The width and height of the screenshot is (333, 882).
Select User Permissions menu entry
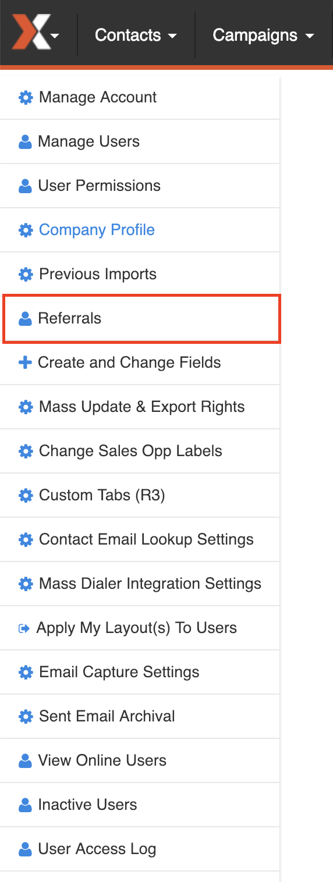coord(140,186)
